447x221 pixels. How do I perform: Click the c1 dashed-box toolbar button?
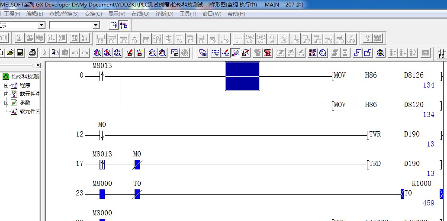point(238,39)
